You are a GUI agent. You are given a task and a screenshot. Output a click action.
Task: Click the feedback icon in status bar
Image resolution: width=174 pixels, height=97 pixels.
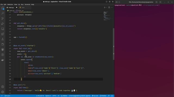click(x=109, y=96)
